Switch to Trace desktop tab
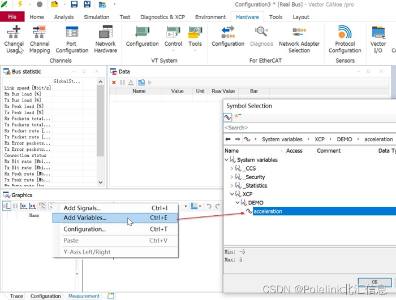This screenshot has width=396, height=300. click(16, 296)
